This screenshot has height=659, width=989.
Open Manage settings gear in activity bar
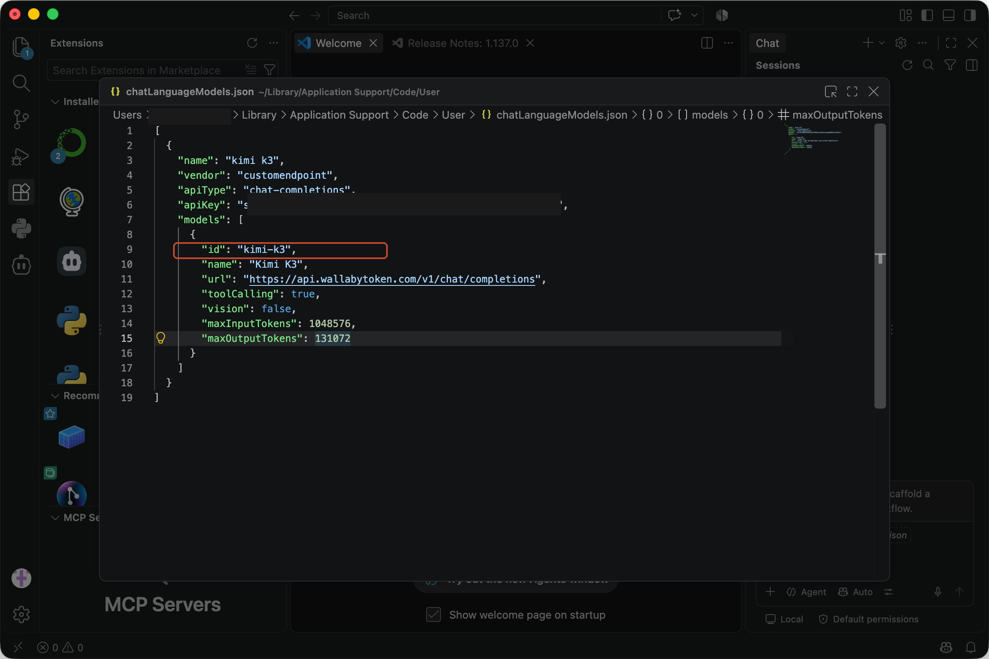click(x=21, y=615)
